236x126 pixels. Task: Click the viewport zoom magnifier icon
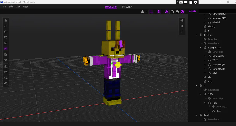click(x=182, y=26)
